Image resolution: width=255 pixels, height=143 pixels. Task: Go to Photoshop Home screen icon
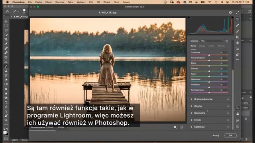point(7,12)
